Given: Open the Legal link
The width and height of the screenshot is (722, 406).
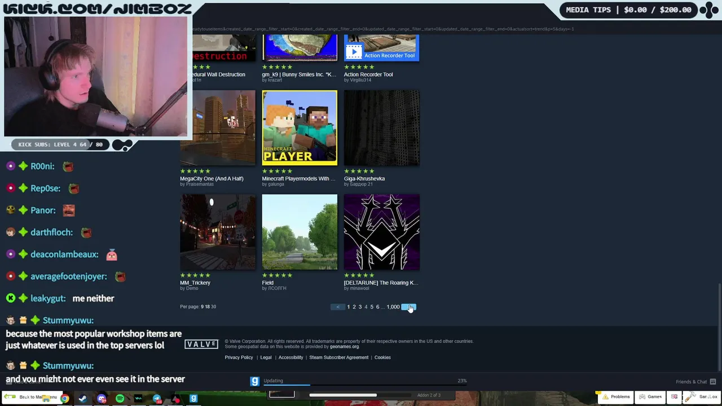Looking at the screenshot, I should [x=266, y=358].
